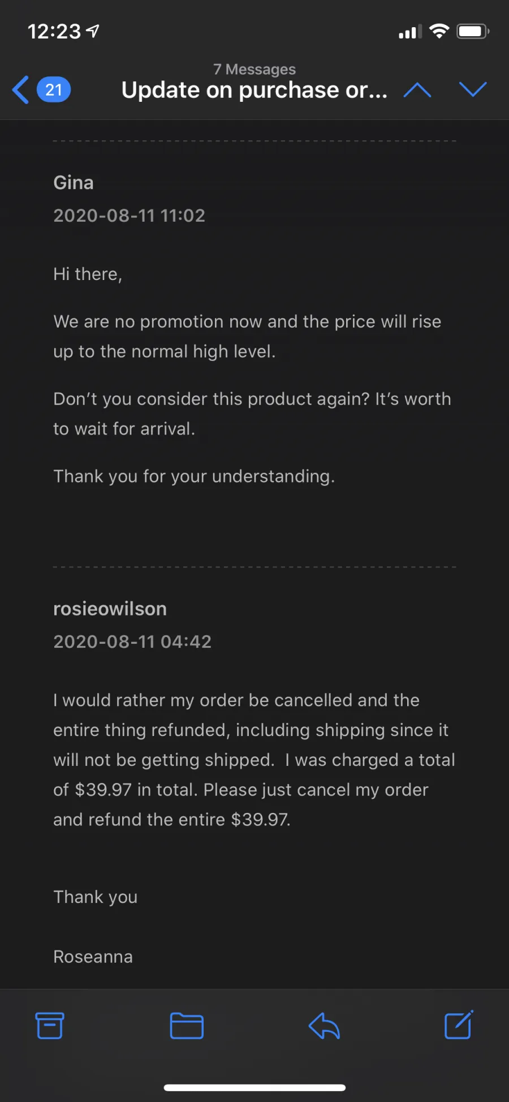Tap the battery indicator in the status bar
The image size is (509, 1102).
pos(473,31)
